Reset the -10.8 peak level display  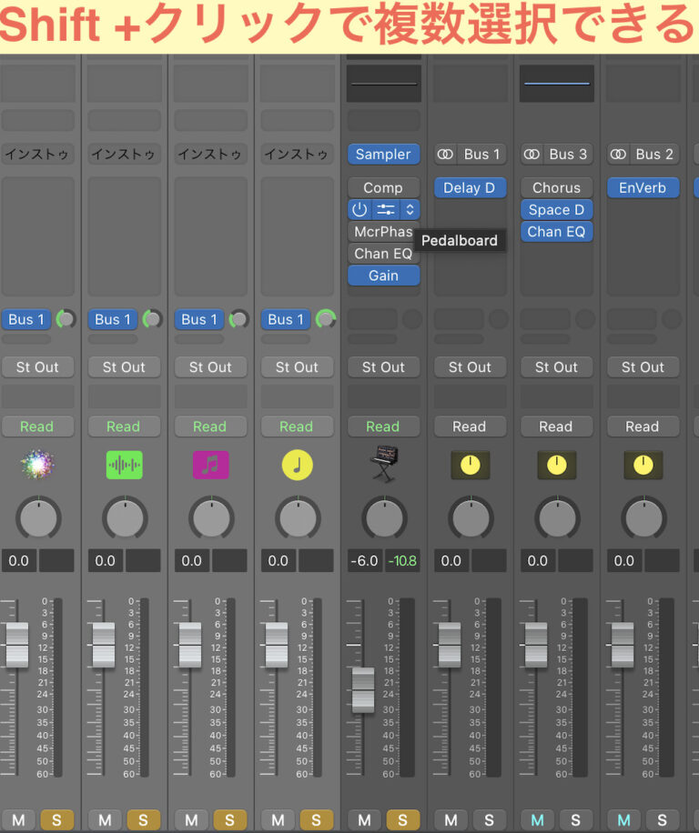point(402,560)
